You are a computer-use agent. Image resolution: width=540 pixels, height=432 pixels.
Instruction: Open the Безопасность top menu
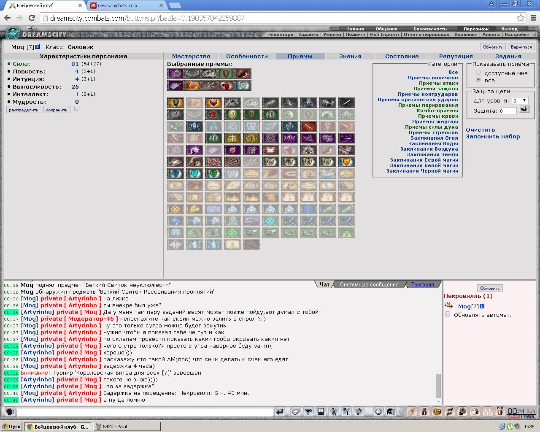click(430, 29)
